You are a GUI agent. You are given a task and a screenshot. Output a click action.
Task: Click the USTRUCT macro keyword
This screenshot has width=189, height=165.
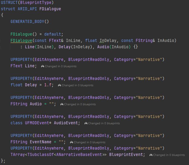[9, 2]
